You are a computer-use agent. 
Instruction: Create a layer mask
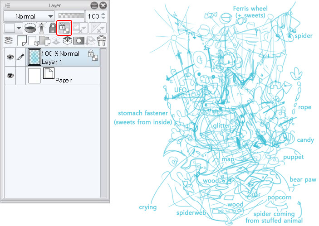click(79, 41)
